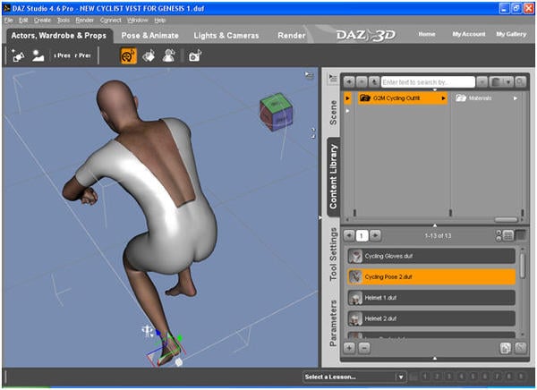Viewport: 537px width, 390px height.
Task: Open the Window menu
Action: pyautogui.click(x=137, y=21)
